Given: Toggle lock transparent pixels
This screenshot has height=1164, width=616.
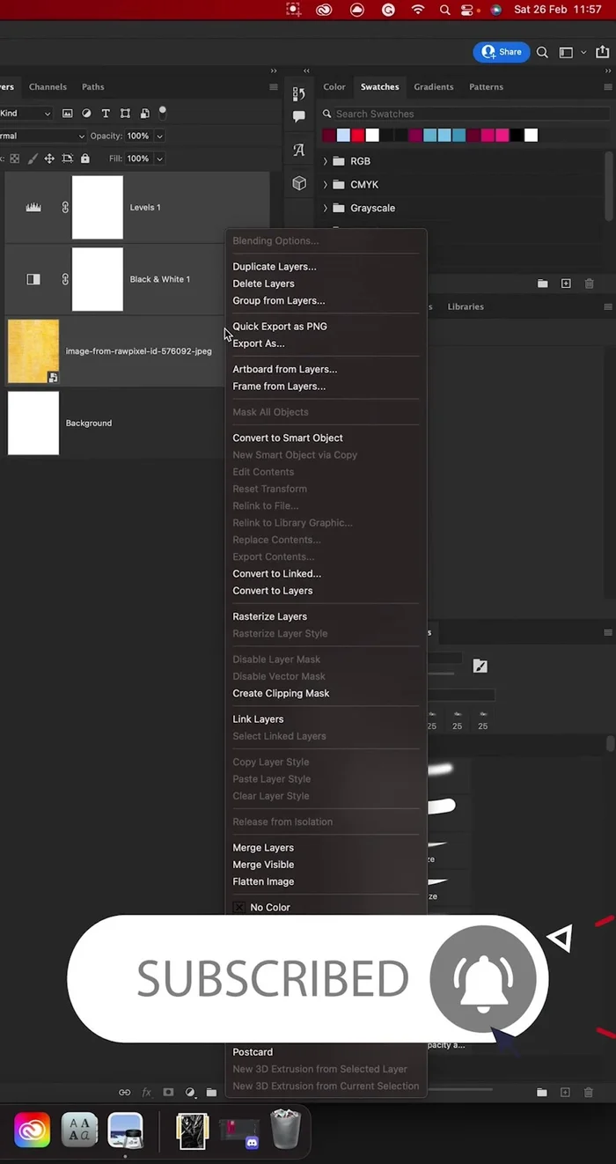Looking at the screenshot, I should [x=14, y=158].
